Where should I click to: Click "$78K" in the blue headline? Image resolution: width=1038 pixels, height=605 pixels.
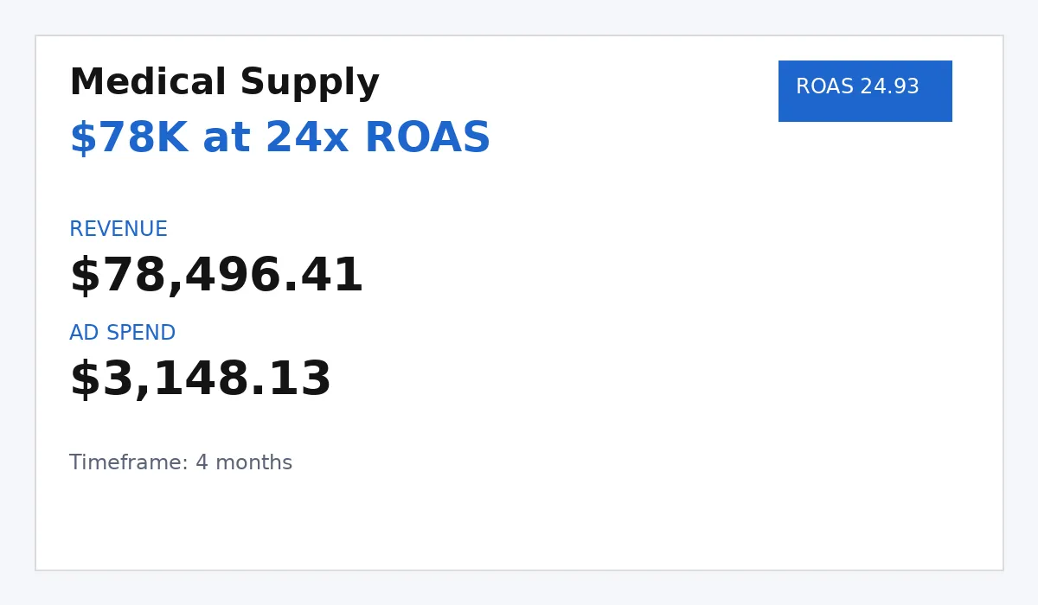pos(128,139)
